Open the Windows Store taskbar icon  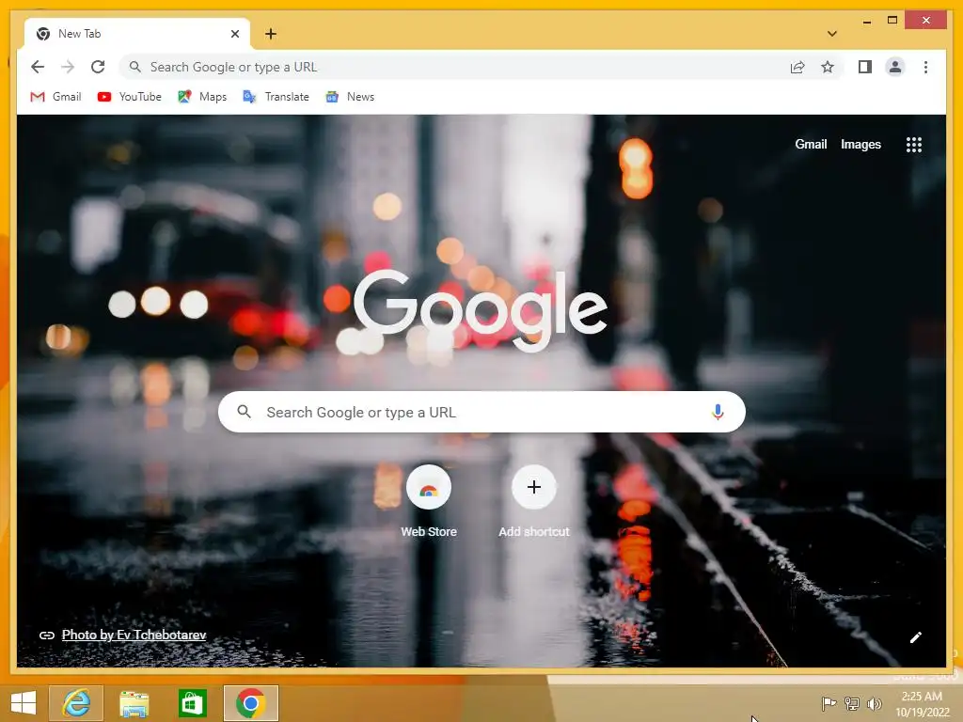pos(192,703)
